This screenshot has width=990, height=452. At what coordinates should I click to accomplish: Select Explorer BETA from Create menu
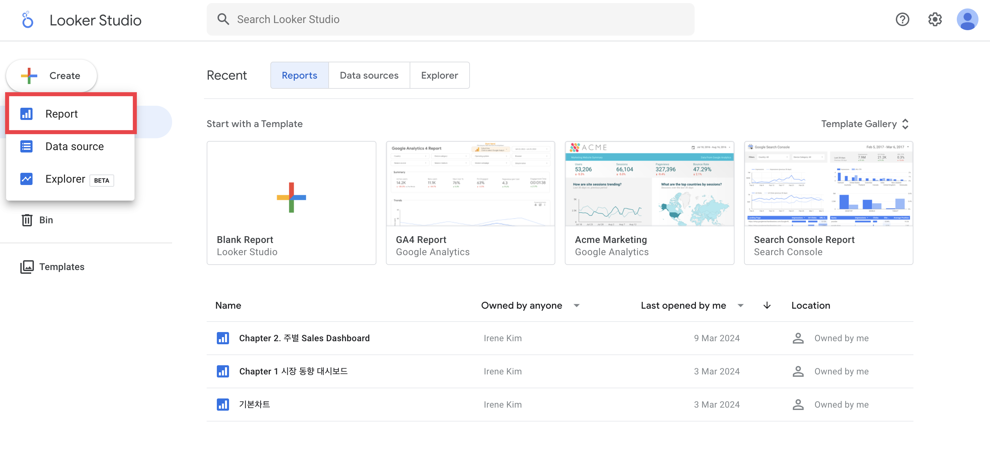tap(65, 179)
